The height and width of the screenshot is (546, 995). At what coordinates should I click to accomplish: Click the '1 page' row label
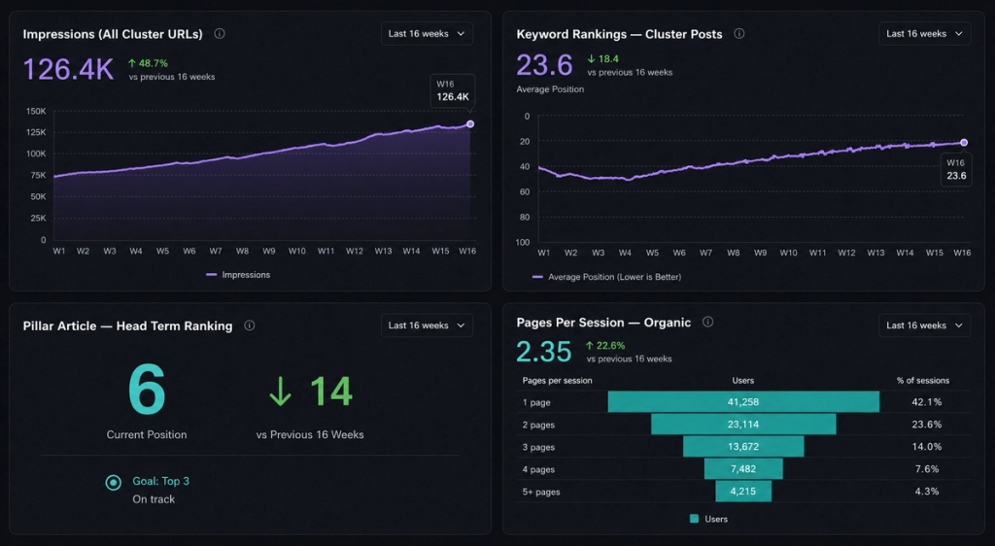point(536,402)
